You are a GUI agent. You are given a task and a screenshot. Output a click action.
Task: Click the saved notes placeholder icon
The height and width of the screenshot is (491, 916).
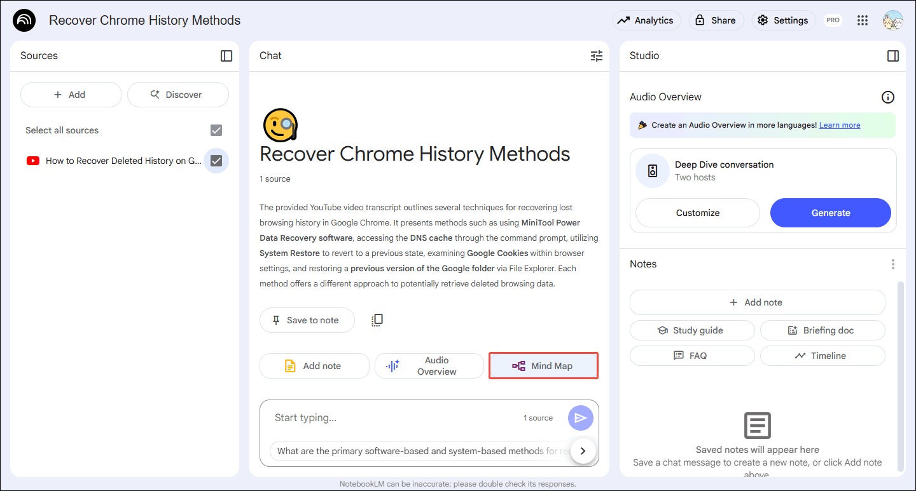(x=757, y=426)
